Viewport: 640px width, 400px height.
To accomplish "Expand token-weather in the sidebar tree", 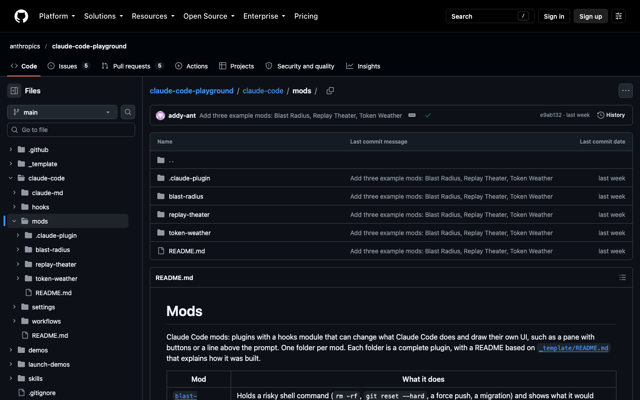I will (x=18, y=278).
